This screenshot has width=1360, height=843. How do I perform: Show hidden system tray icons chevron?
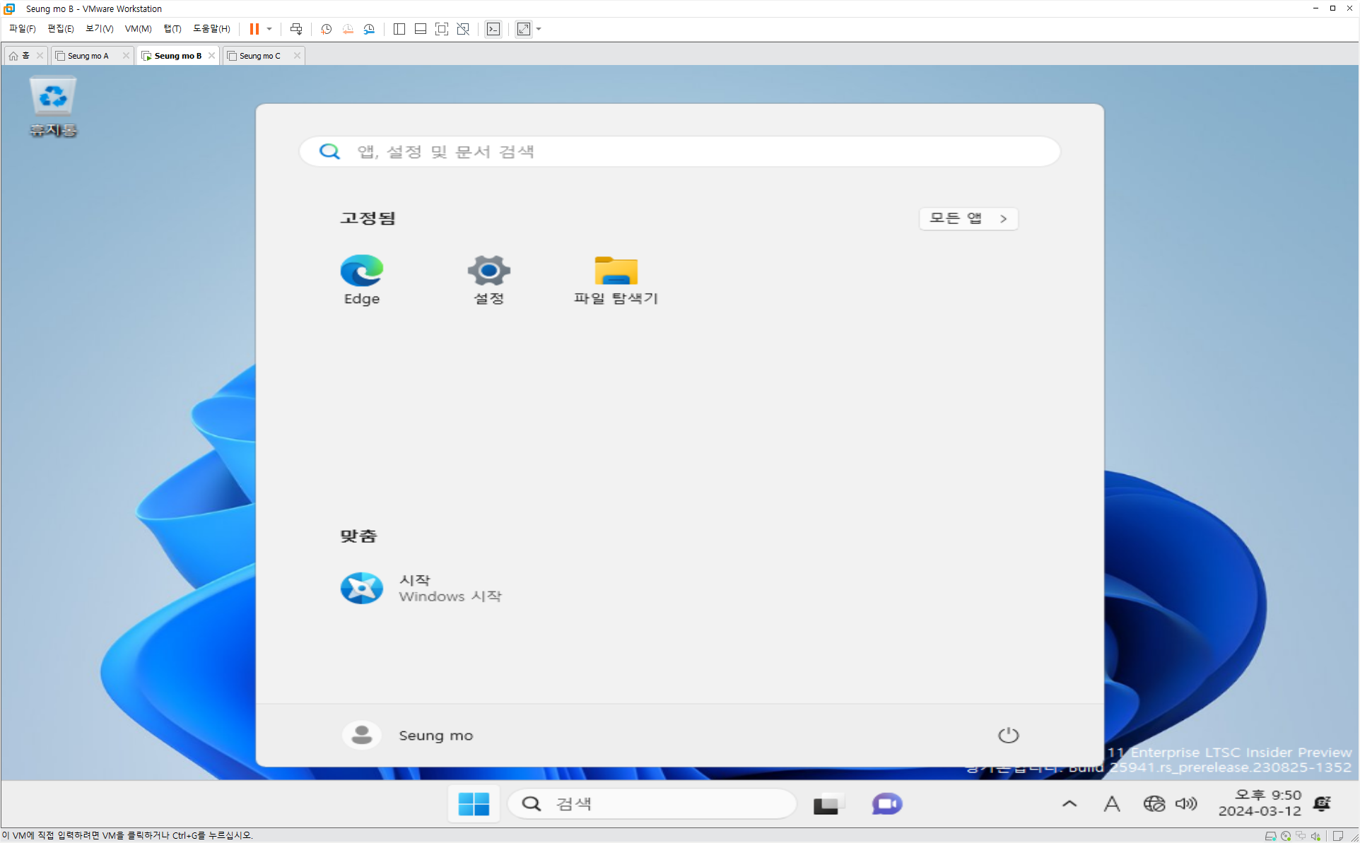pyautogui.click(x=1069, y=803)
